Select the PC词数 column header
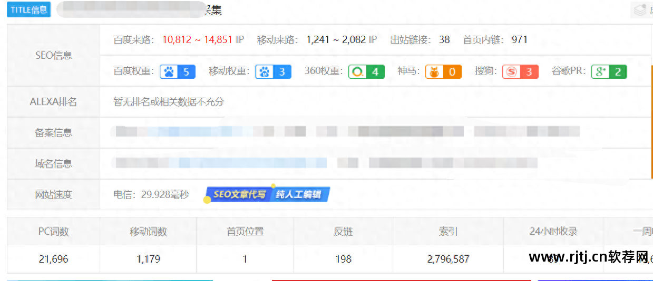Viewport: 653px width, 281px height. click(53, 231)
